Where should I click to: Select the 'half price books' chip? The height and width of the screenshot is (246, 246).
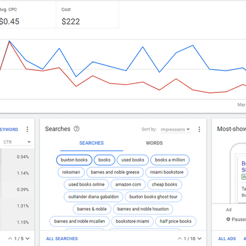[x=175, y=221]
